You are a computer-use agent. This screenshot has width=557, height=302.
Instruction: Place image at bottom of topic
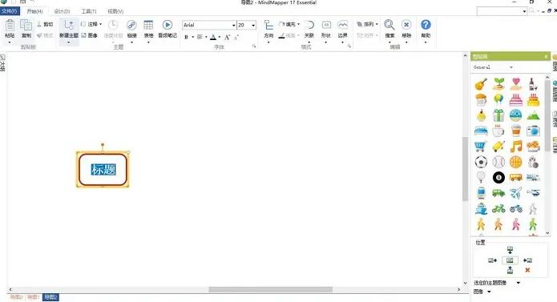point(510,271)
